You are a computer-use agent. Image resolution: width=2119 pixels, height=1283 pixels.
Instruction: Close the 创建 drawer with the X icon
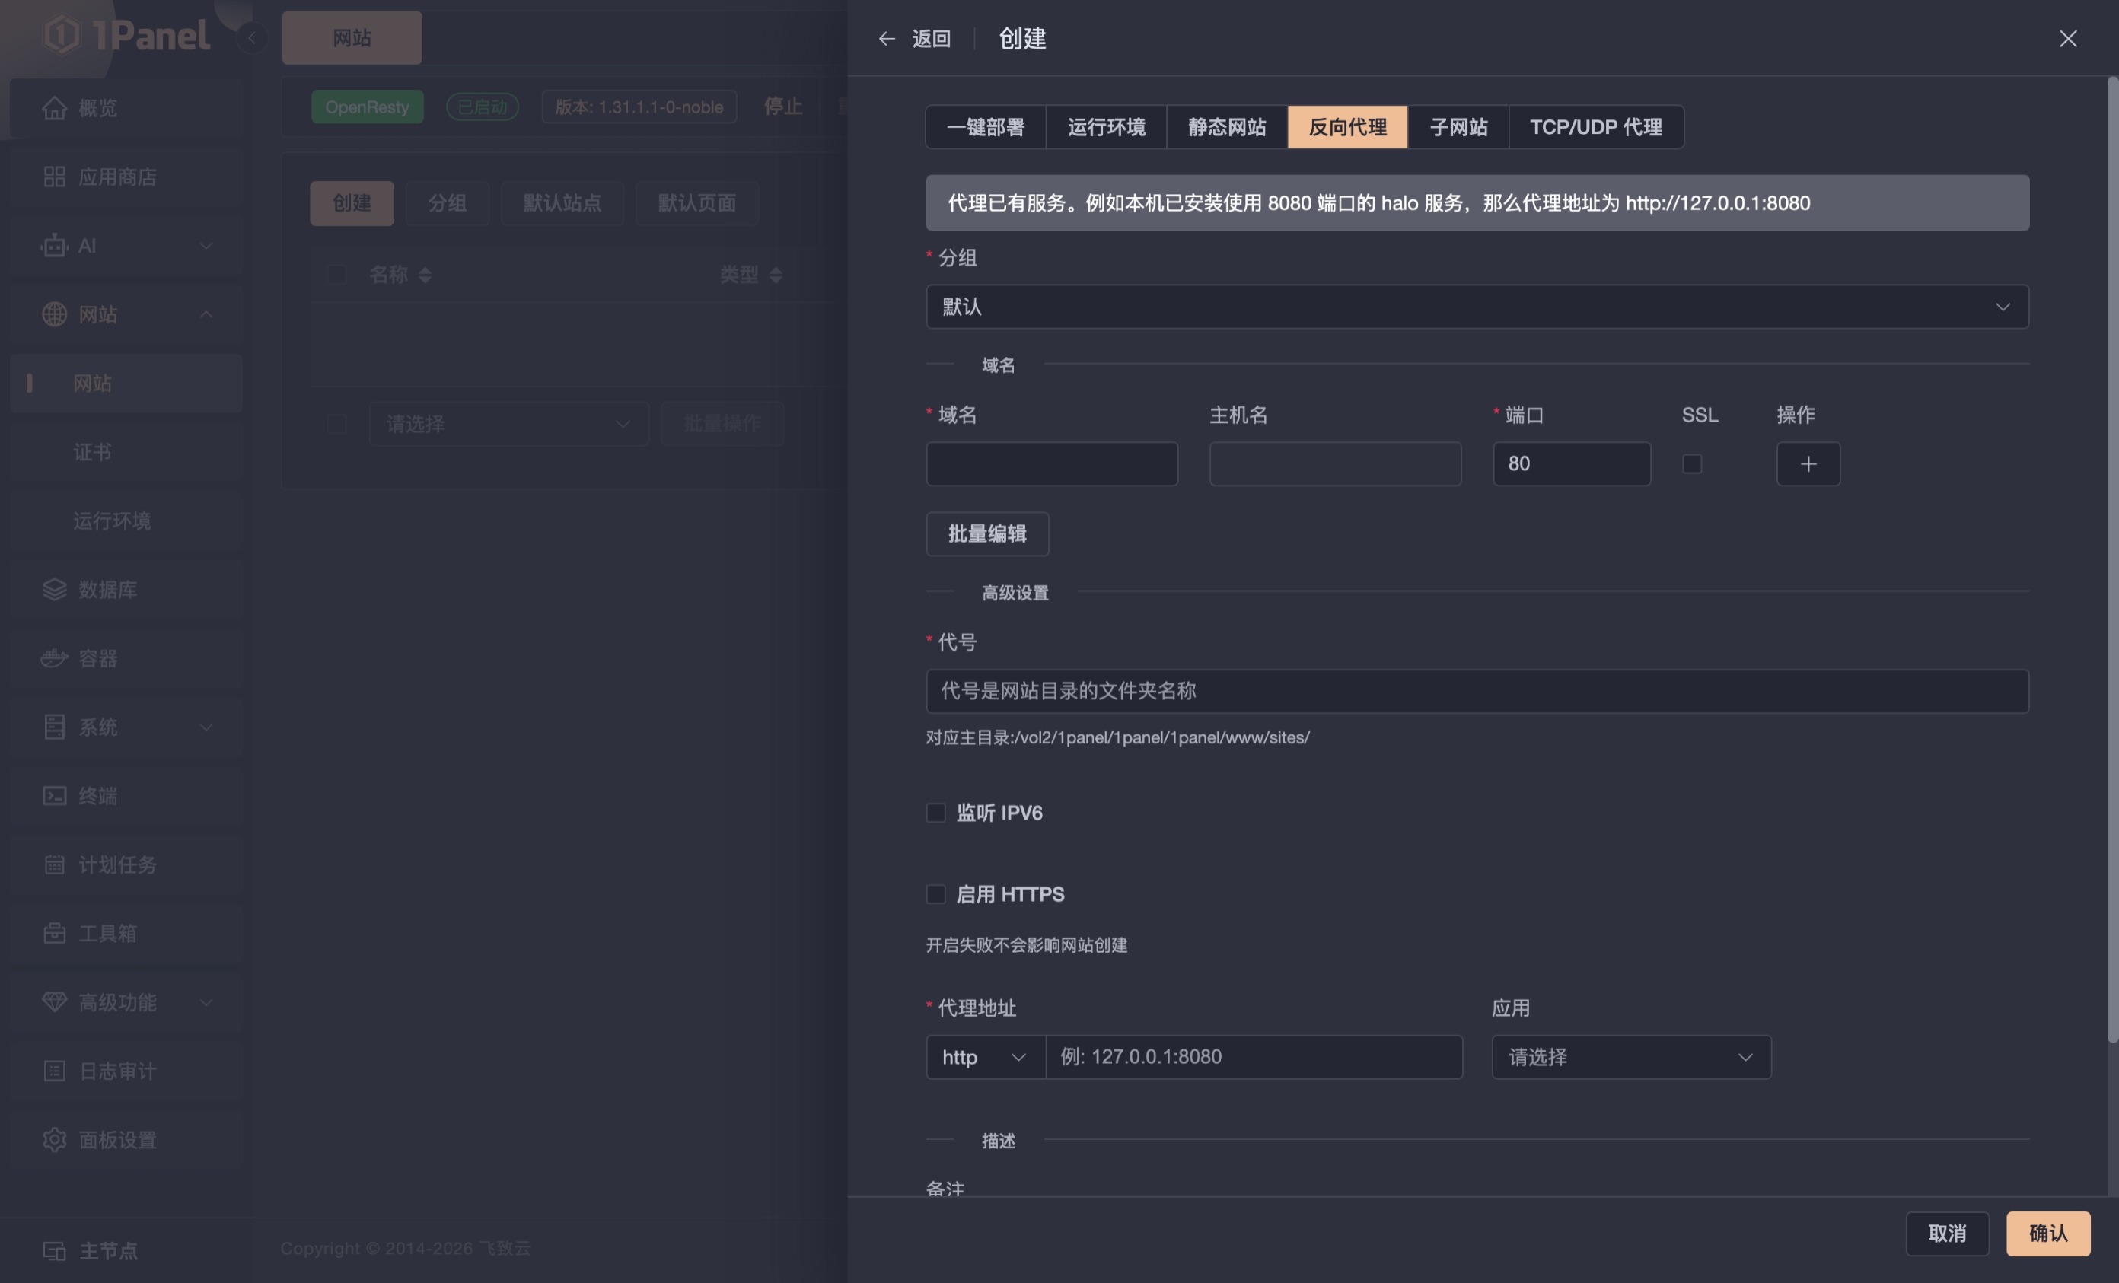(x=2068, y=39)
